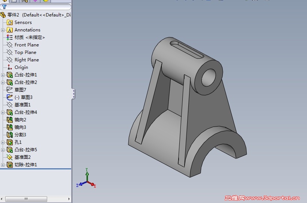Click the 凸台-拉伸4 feature icon

pyautogui.click(x=10, y=112)
